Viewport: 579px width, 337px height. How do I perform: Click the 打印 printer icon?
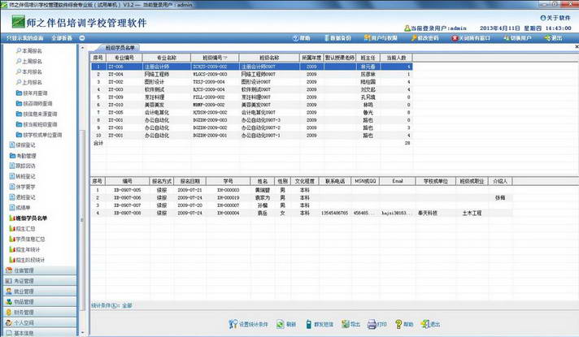tap(372, 324)
